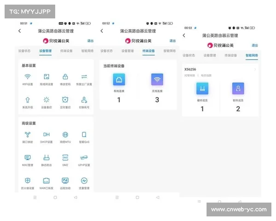Open 局域网设置 LAN settings icon
The height and width of the screenshot is (221, 276).
46,77
